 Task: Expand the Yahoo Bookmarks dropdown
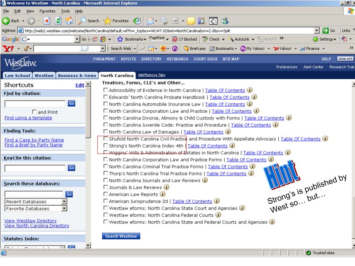[x=236, y=48]
